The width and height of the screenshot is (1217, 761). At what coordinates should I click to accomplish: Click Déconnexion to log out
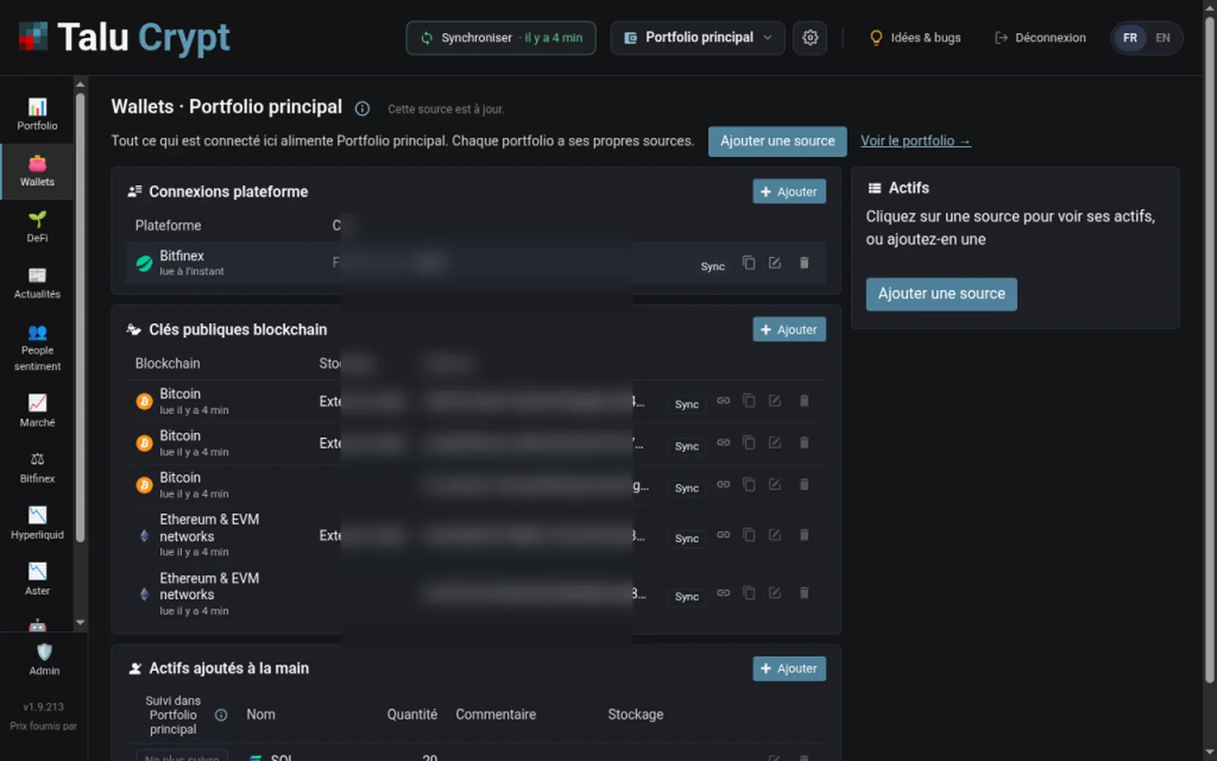1040,38
